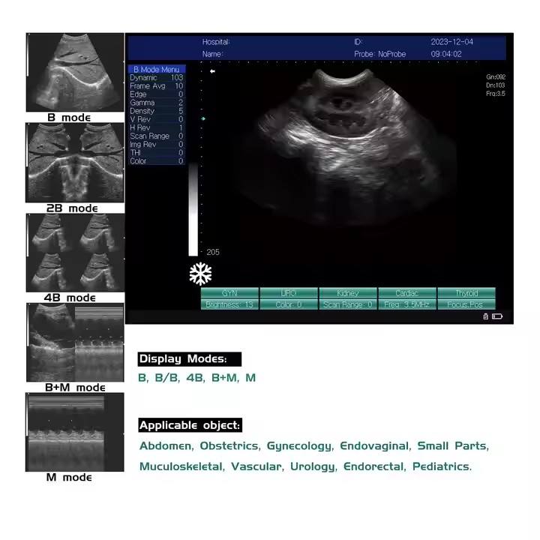Click the grayscale gradient bar

(193, 209)
